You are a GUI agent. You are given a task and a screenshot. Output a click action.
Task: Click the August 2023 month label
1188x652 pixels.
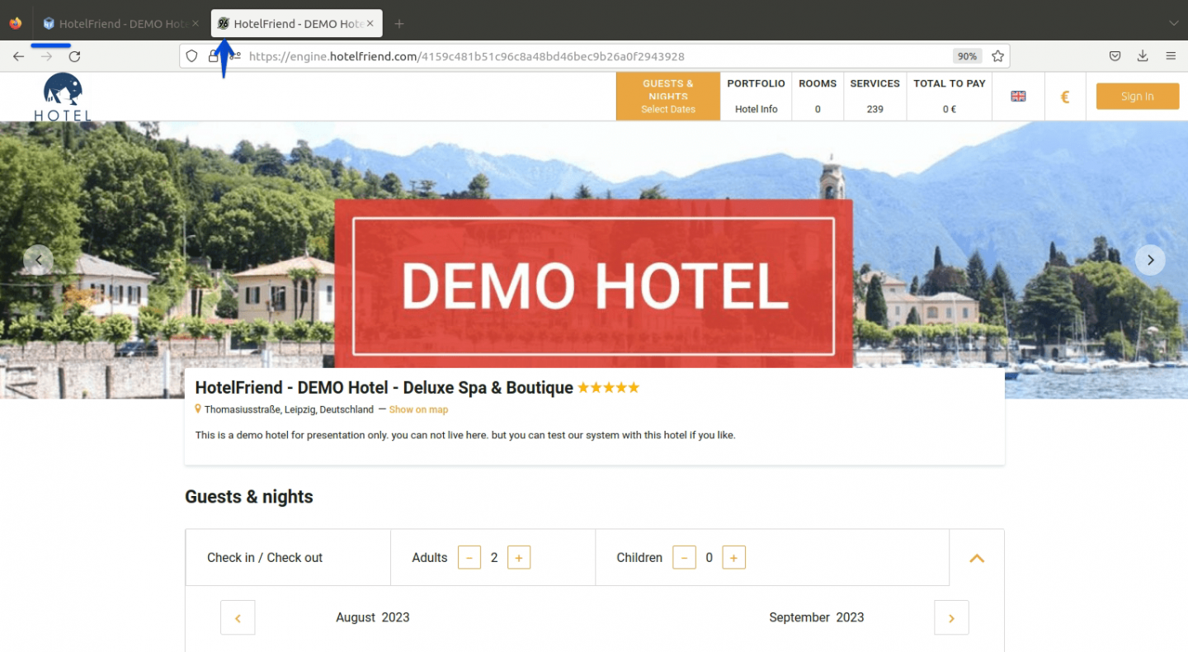373,617
